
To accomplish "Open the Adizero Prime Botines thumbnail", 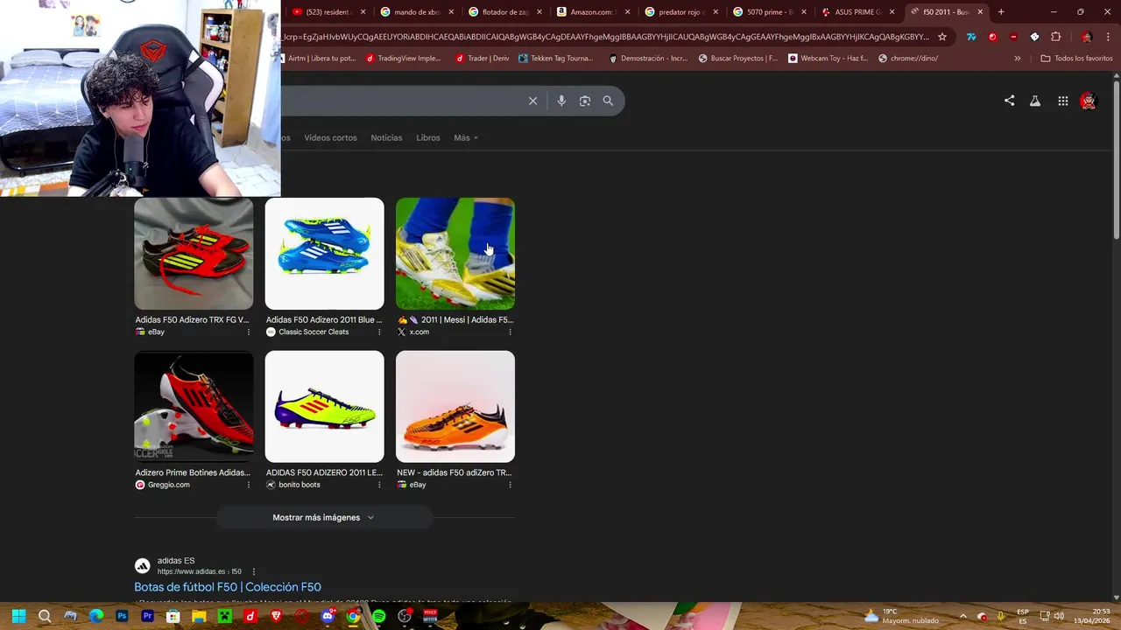I will click(194, 407).
